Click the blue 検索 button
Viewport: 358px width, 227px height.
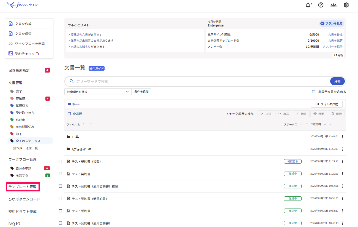(x=337, y=81)
